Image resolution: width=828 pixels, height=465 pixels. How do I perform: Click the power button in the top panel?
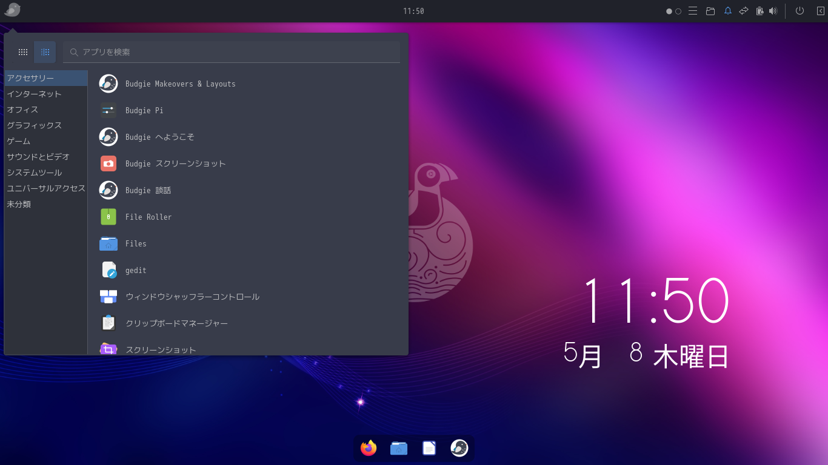click(x=798, y=10)
